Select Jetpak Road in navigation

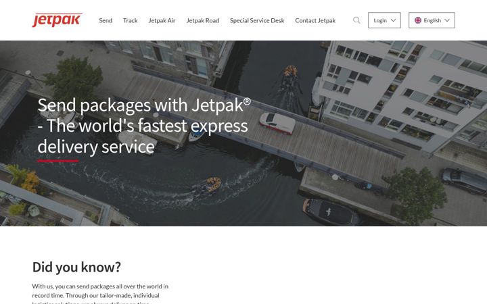pos(203,20)
